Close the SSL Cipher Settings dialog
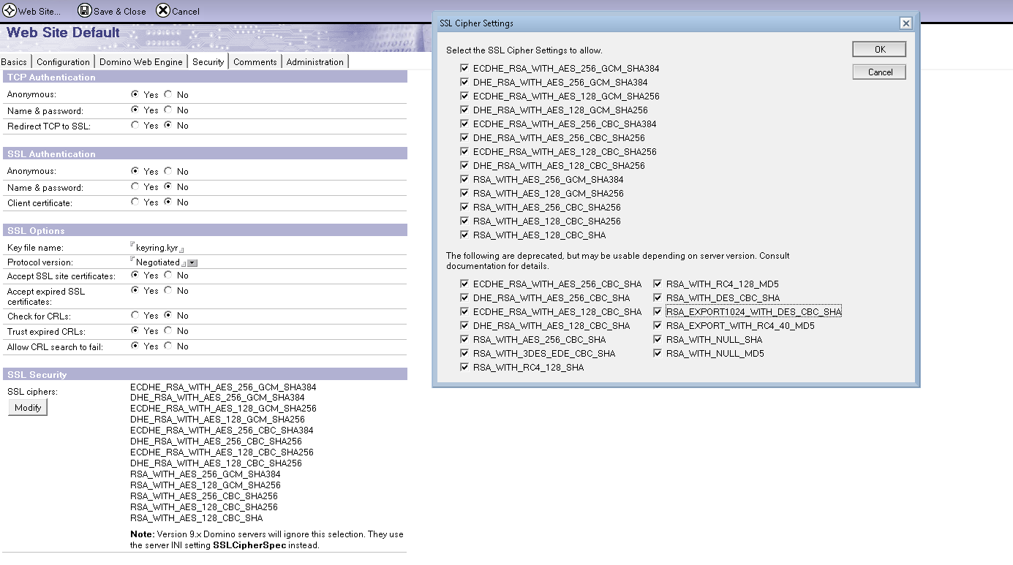The image size is (1013, 565). [x=905, y=23]
